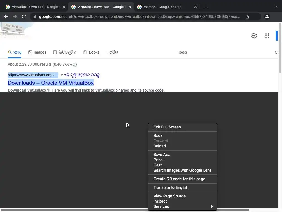Click the share icon in address bar
The height and width of the screenshot is (212, 282).
(247, 17)
